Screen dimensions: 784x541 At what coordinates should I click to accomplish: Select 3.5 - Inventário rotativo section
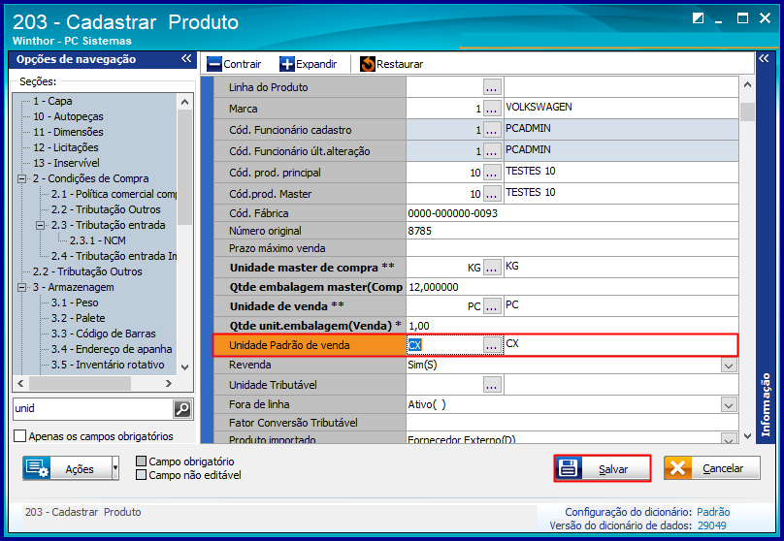pyautogui.click(x=108, y=365)
